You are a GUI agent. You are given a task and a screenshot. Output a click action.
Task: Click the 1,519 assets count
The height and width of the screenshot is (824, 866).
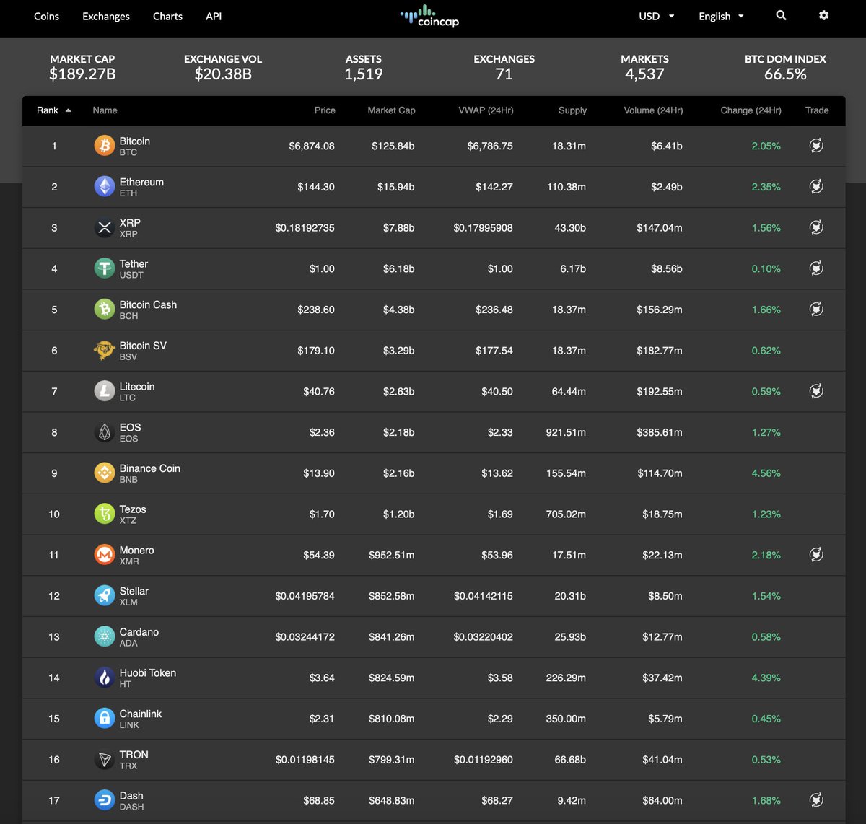click(363, 74)
